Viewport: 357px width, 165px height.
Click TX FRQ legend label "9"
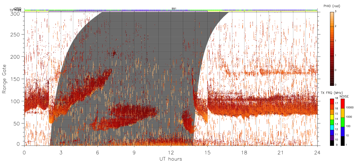click(x=337, y=145)
